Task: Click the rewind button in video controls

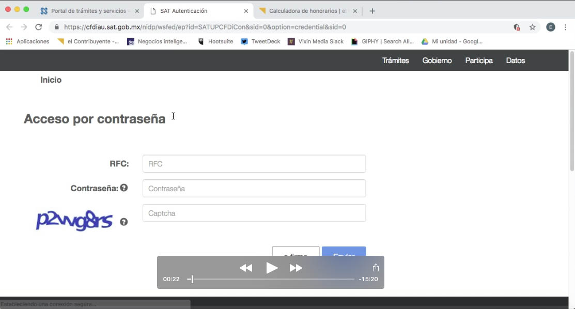Action: click(246, 268)
